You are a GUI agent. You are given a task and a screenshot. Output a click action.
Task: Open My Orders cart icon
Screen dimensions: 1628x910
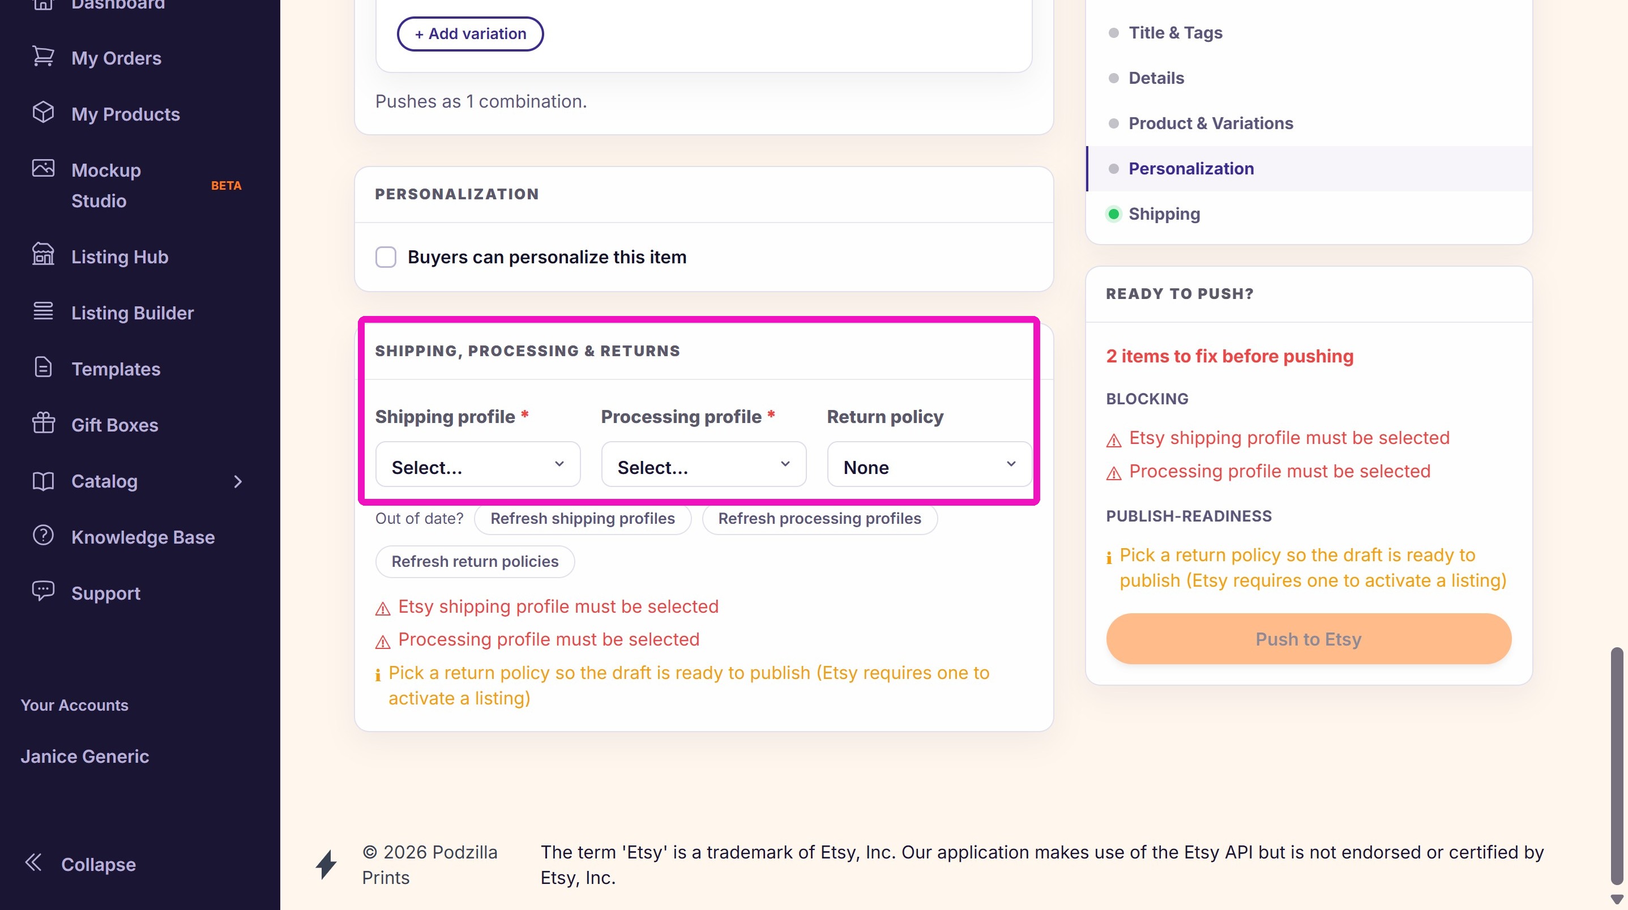click(43, 57)
